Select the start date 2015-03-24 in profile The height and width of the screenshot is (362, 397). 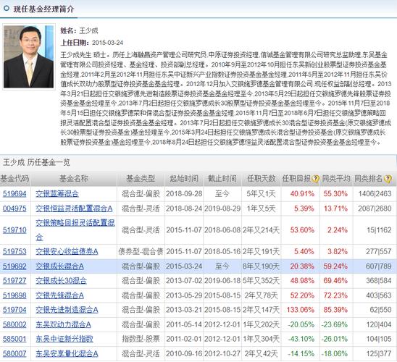click(107, 43)
